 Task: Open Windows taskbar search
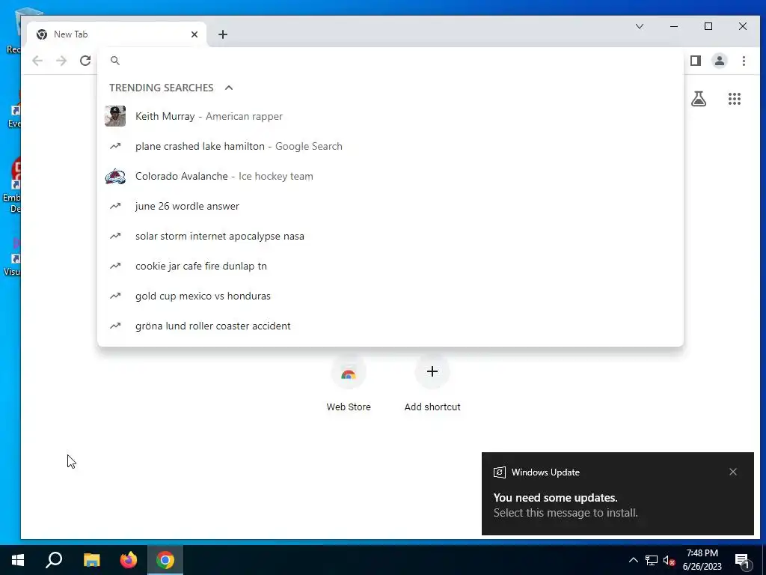54,560
